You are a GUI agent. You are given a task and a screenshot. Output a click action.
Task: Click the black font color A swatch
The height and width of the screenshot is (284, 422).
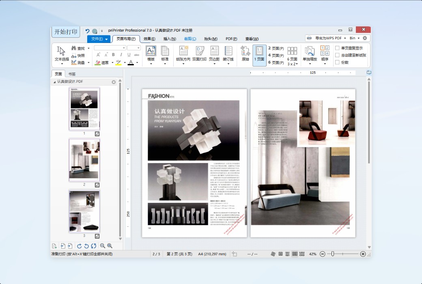(x=131, y=62)
